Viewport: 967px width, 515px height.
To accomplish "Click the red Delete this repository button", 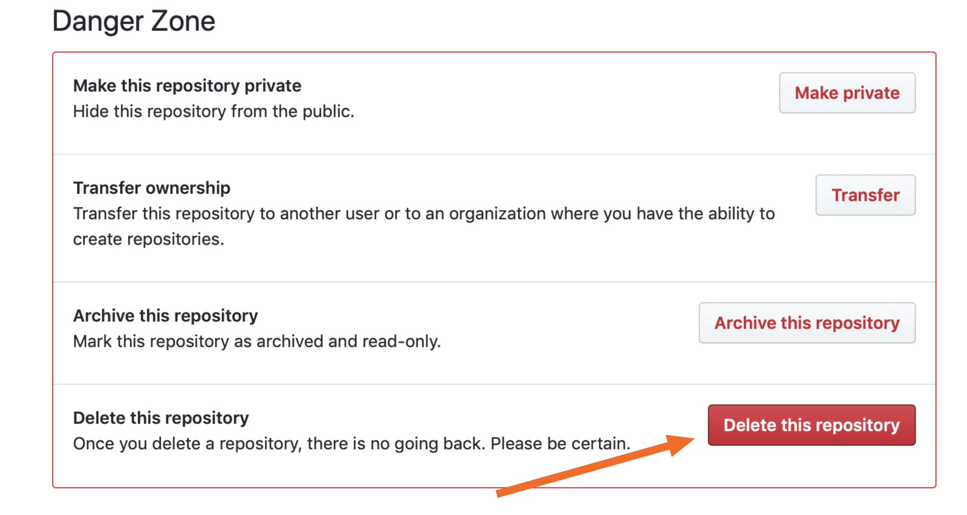I will coord(811,425).
